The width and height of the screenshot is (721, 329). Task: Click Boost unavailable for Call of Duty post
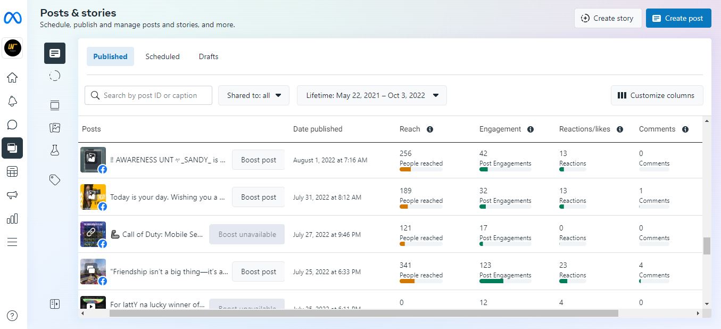click(247, 234)
